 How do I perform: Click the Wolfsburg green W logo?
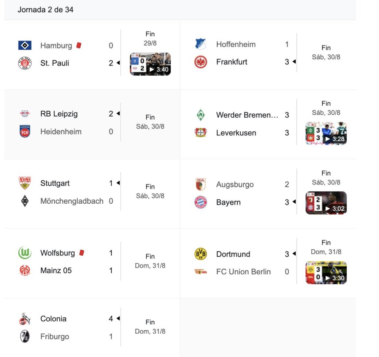tap(25, 253)
